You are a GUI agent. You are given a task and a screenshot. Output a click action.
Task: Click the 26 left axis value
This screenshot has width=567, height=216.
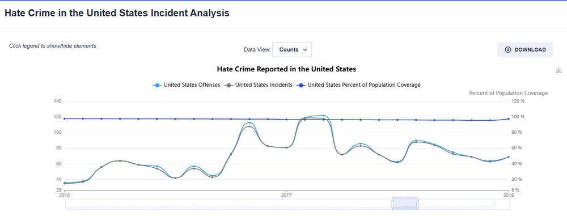point(60,190)
